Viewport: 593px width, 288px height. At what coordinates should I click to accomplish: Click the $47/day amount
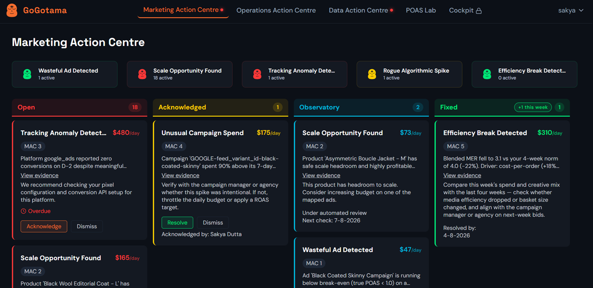(411, 250)
